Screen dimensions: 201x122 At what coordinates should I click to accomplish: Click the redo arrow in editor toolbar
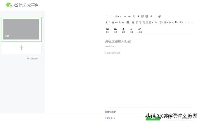tap(111, 16)
